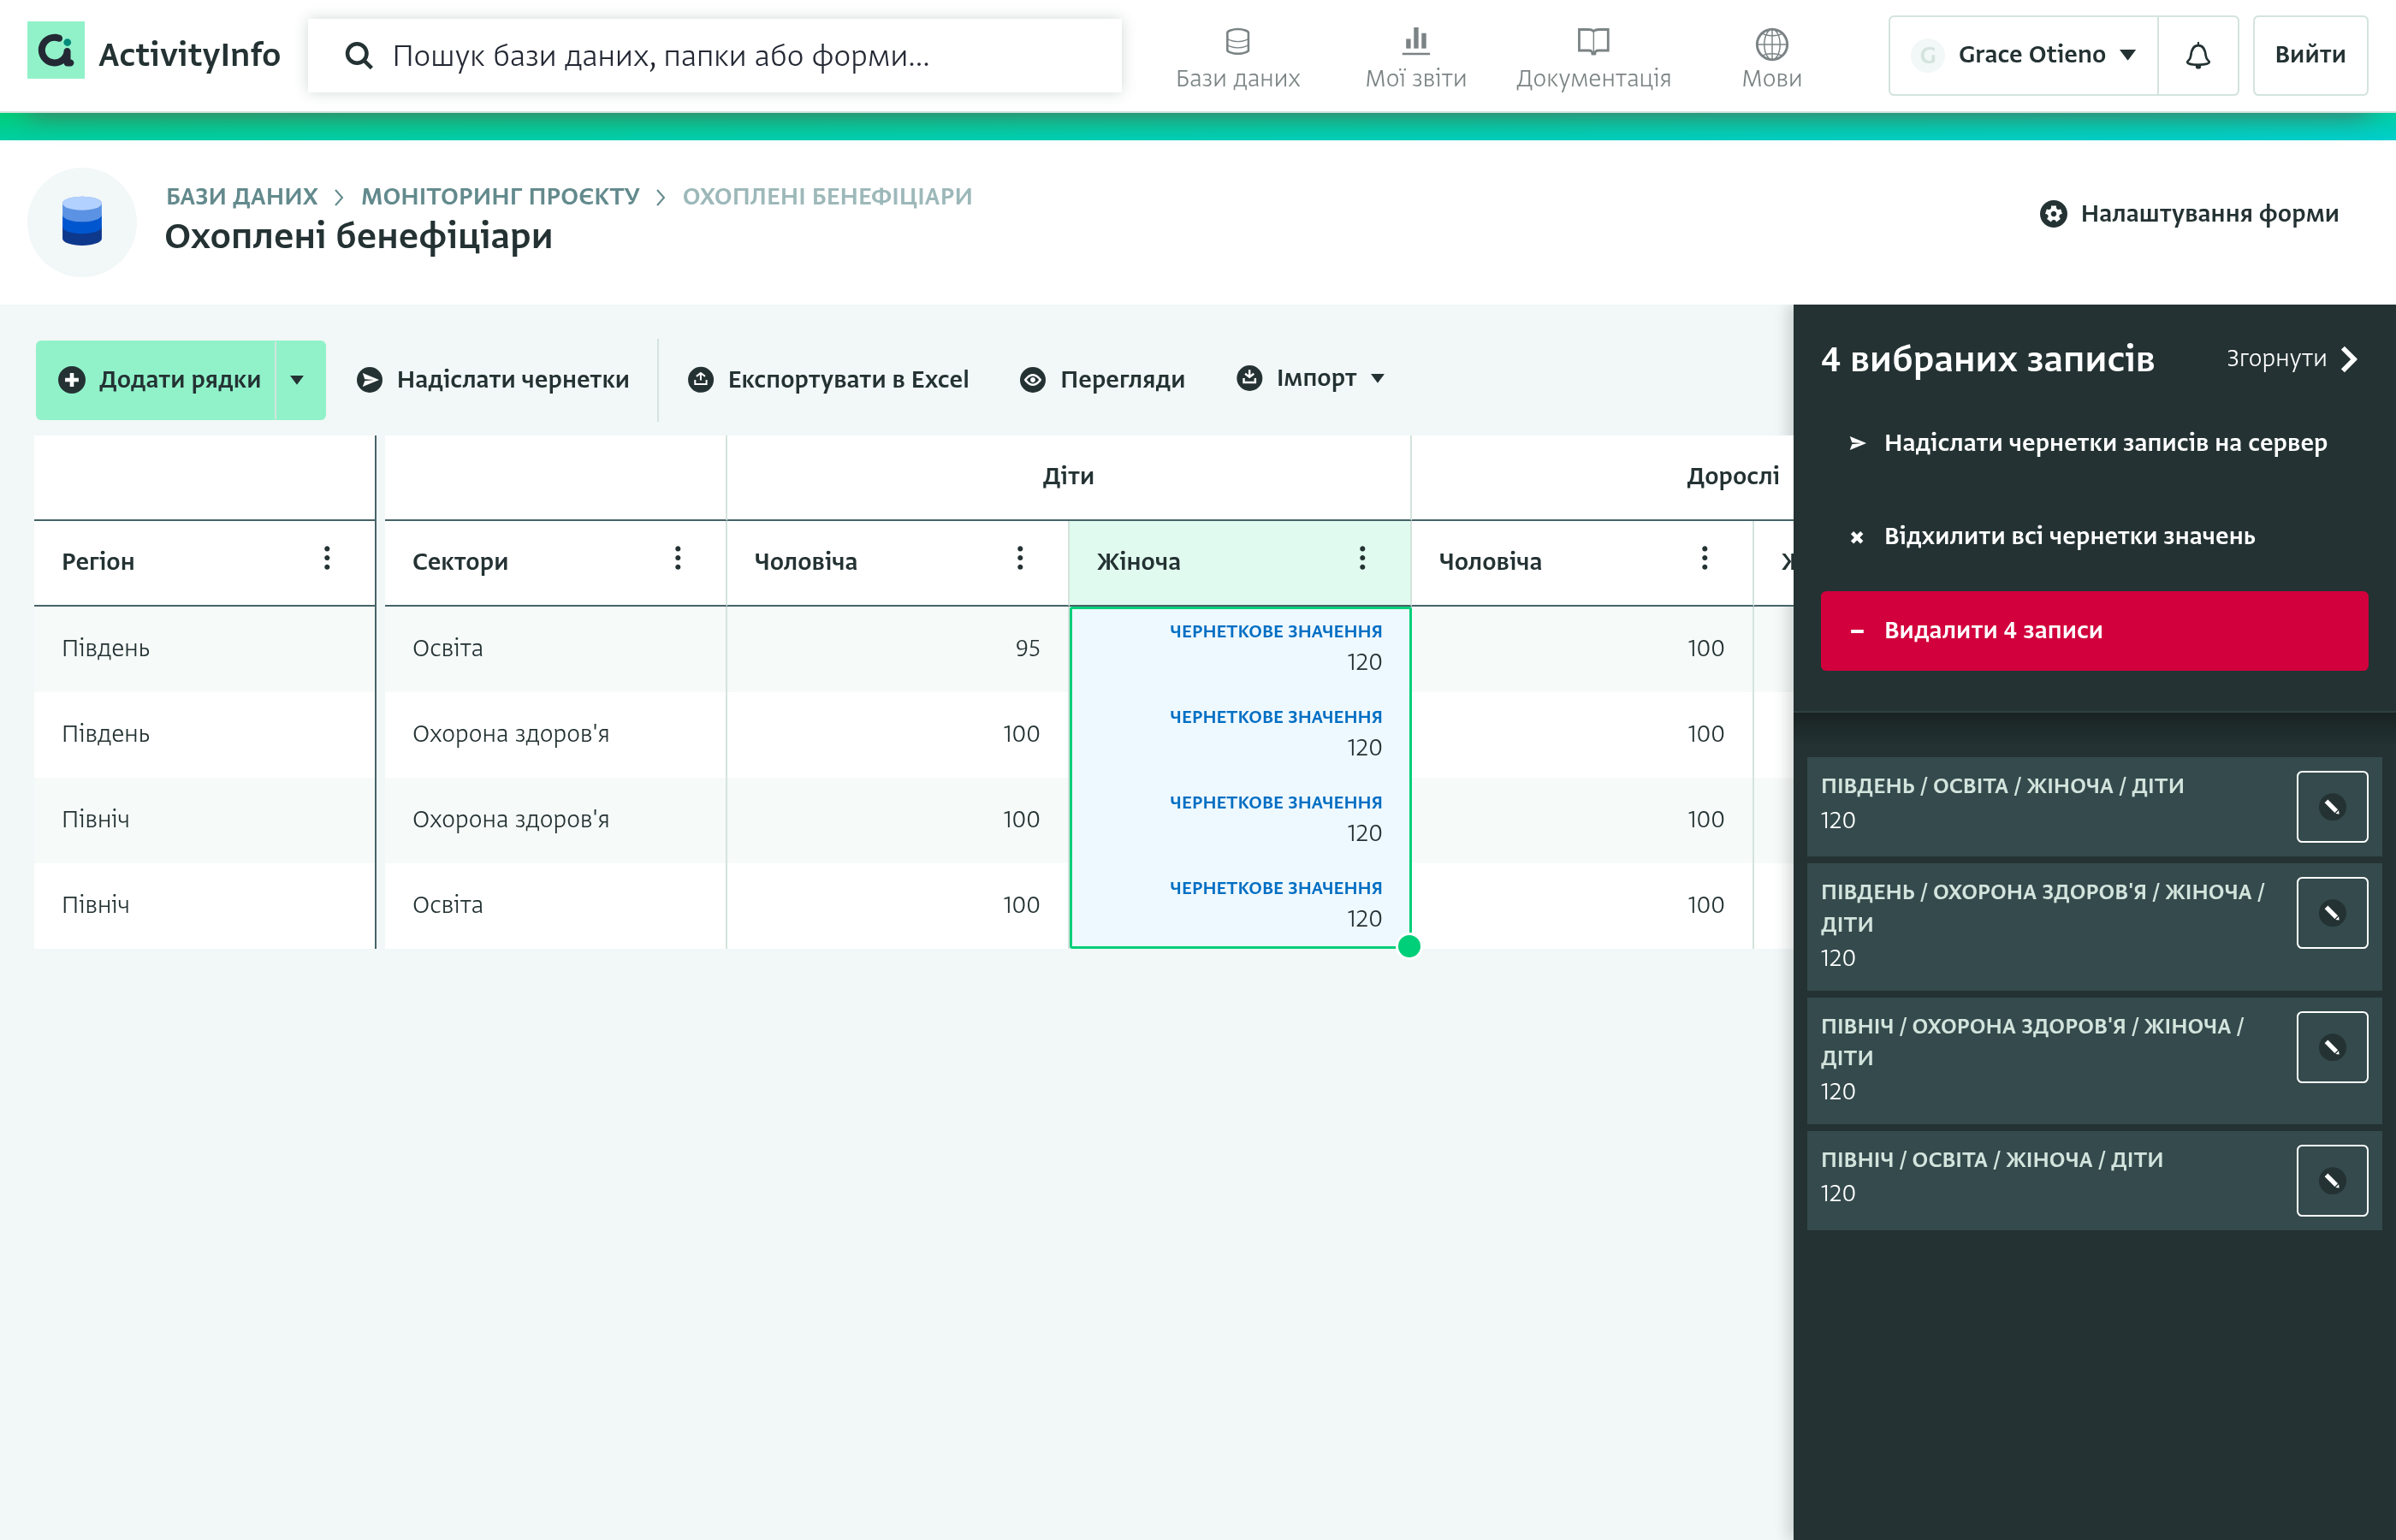Open Жіноча column options menu
The height and width of the screenshot is (1540, 2396).
(1362, 559)
